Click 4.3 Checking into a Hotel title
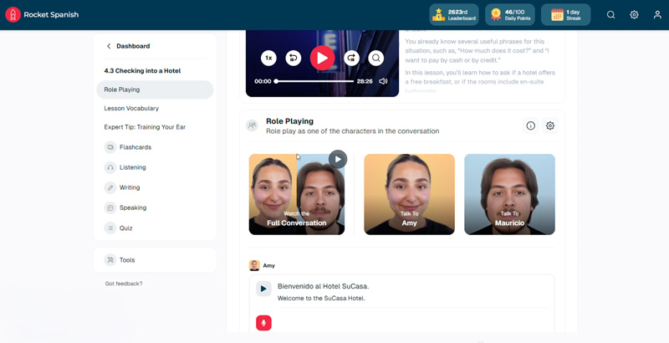The image size is (669, 343). click(x=142, y=71)
